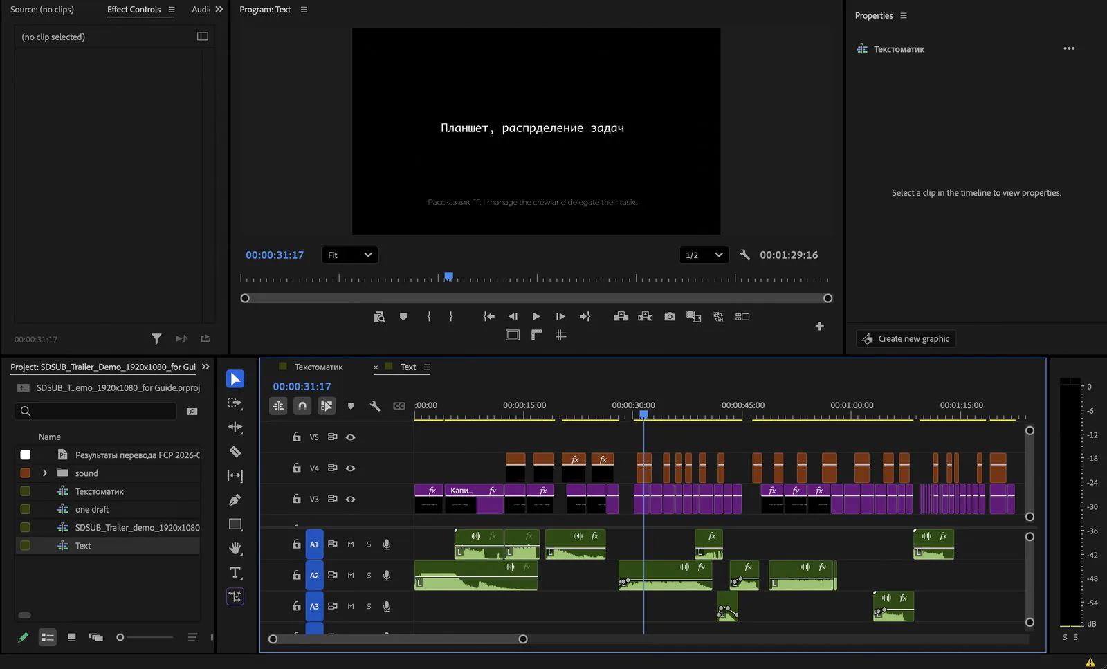Open Properties more options ellipsis
Viewport: 1107px width, 669px height.
point(1069,48)
